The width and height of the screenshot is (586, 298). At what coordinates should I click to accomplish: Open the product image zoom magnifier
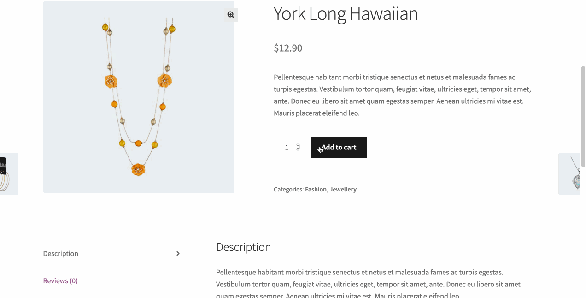(x=231, y=15)
